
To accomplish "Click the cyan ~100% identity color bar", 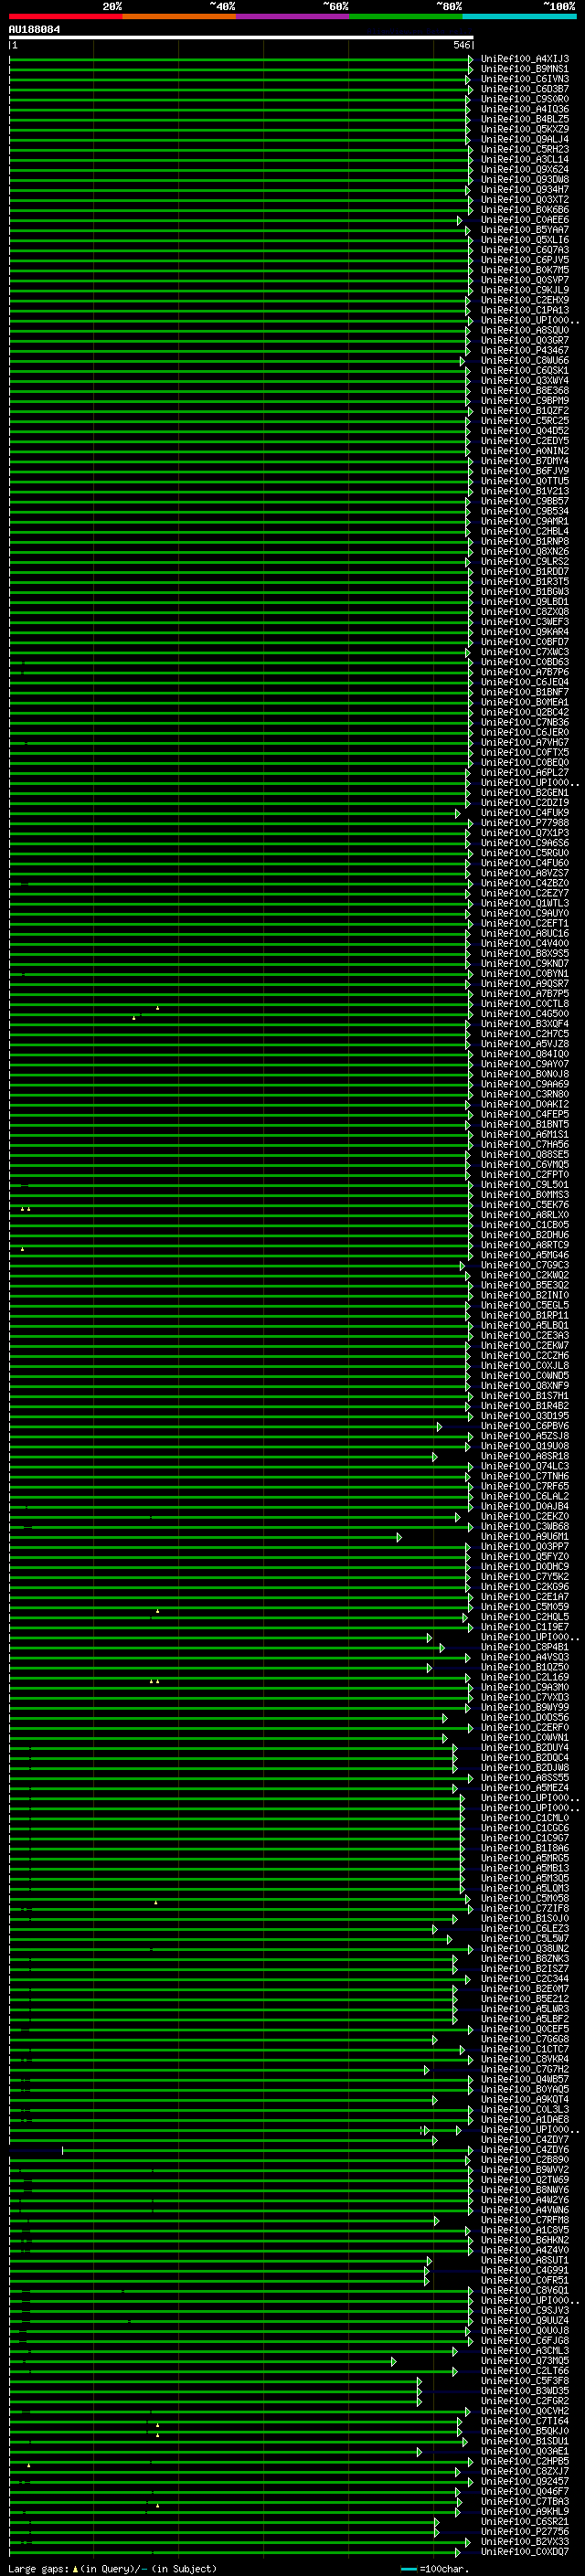I will pos(519,16).
